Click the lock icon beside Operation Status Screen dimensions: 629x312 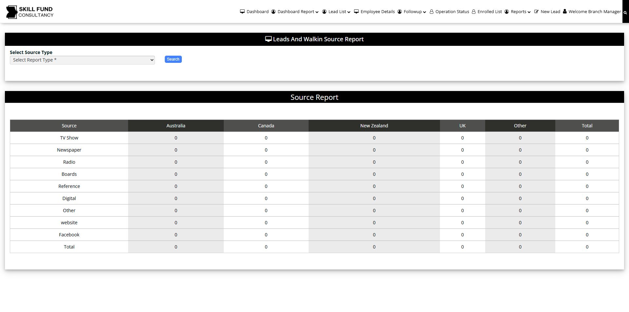431,11
